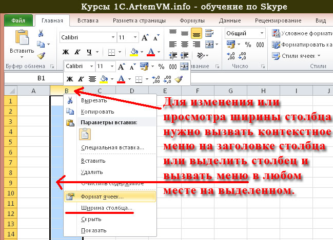333x240 pixels.
Task: Click the increase font size icon in ribbon
Action: 145,38
